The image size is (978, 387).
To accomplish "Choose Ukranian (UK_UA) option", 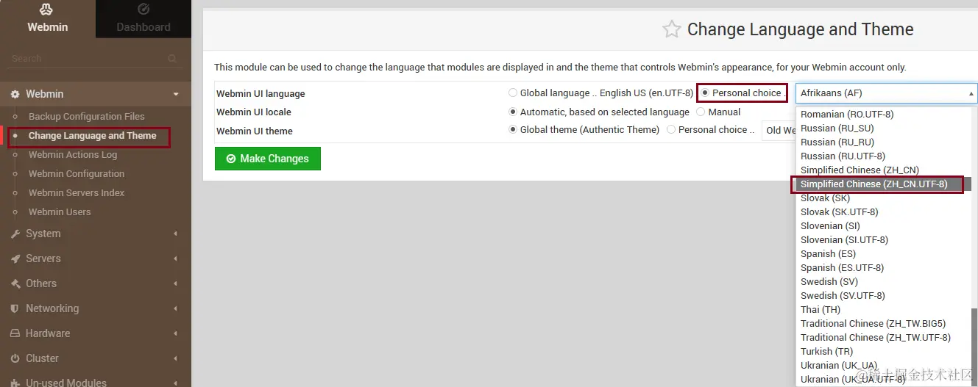I will tap(883, 366).
